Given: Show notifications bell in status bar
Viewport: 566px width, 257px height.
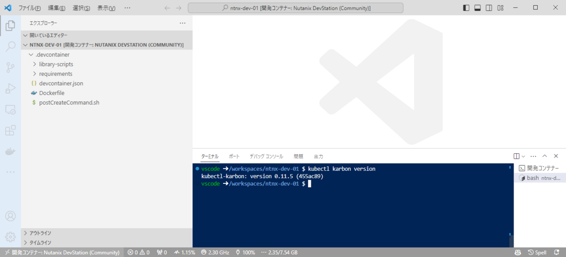Looking at the screenshot, I should (558, 252).
